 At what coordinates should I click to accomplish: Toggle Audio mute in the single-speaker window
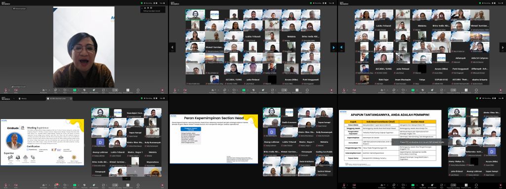[6, 91]
